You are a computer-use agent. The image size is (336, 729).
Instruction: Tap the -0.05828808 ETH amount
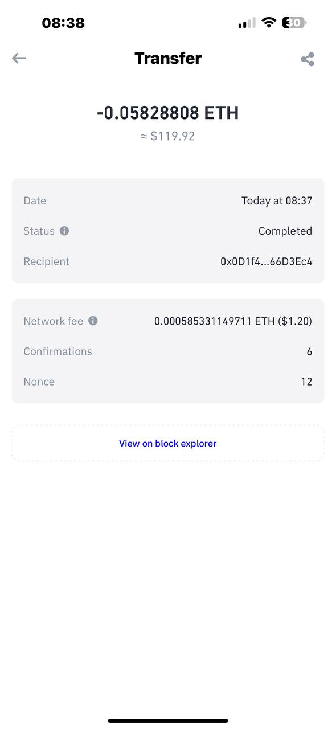pyautogui.click(x=168, y=113)
